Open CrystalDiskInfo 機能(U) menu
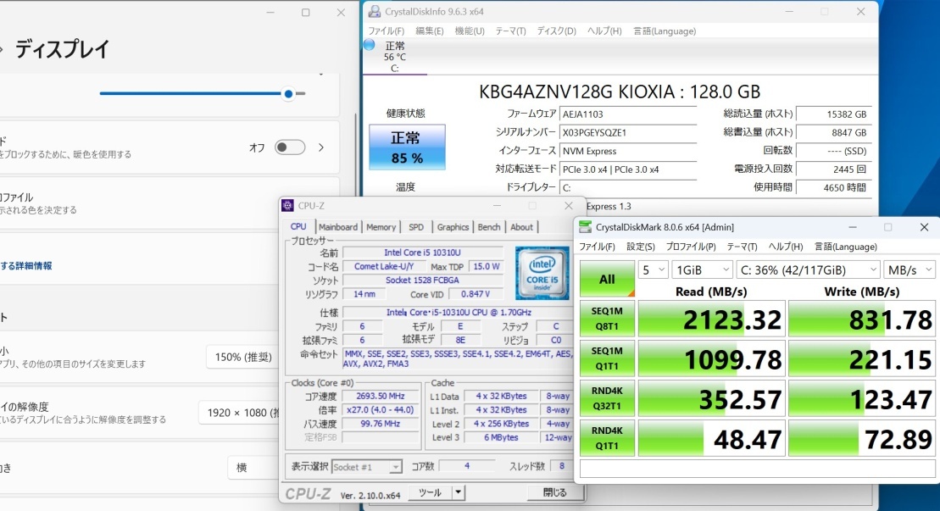Image resolution: width=940 pixels, height=511 pixels. click(x=470, y=31)
